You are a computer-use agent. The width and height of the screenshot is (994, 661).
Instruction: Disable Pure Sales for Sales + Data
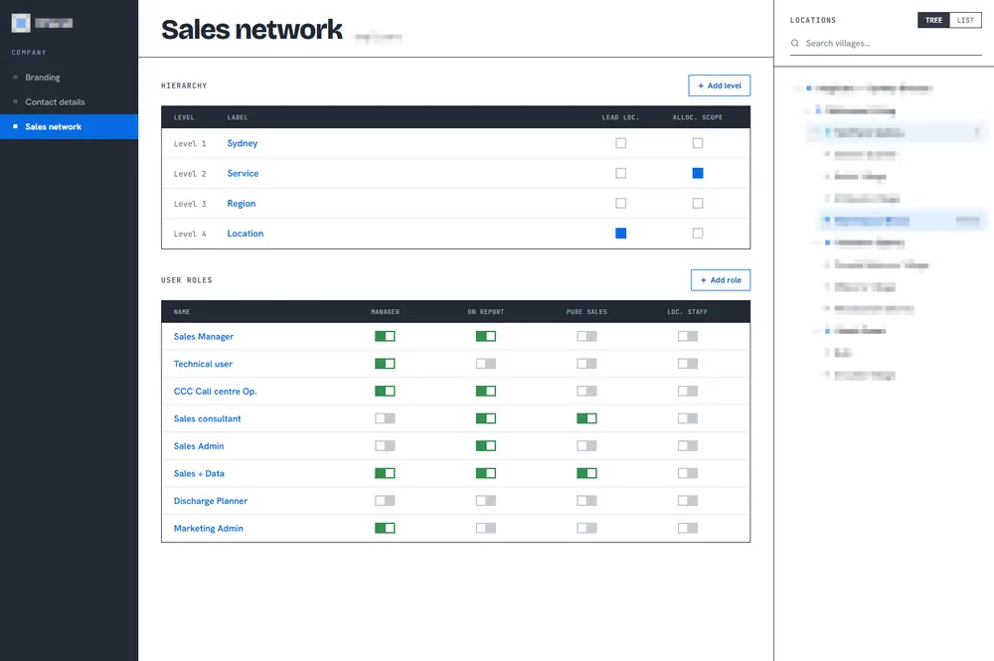pyautogui.click(x=587, y=473)
